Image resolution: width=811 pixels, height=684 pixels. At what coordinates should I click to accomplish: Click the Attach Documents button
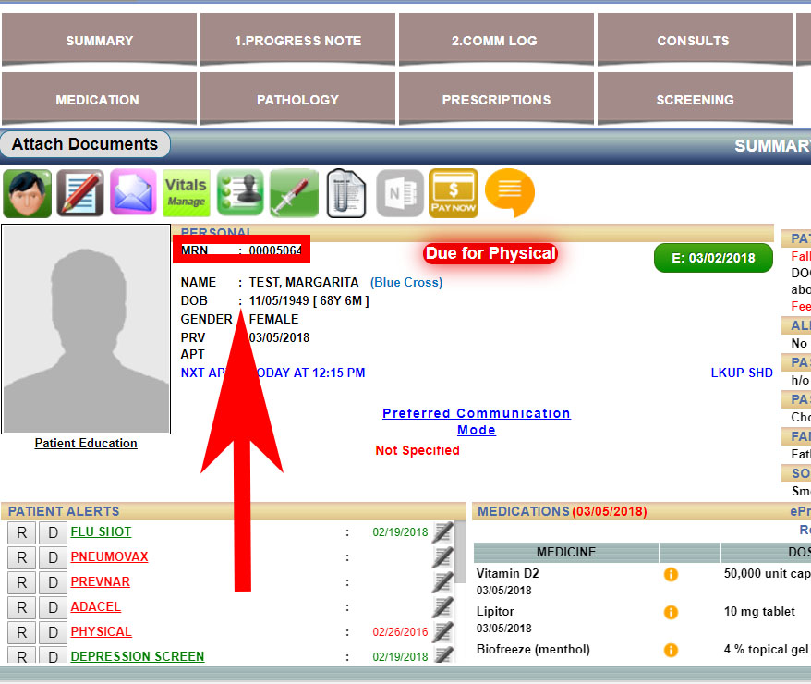[x=85, y=144]
